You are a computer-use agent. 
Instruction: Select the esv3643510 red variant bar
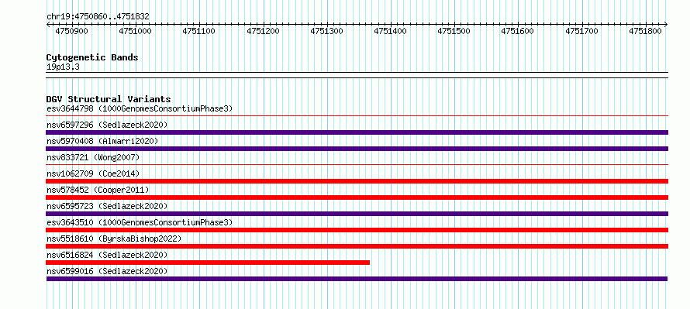(x=357, y=230)
